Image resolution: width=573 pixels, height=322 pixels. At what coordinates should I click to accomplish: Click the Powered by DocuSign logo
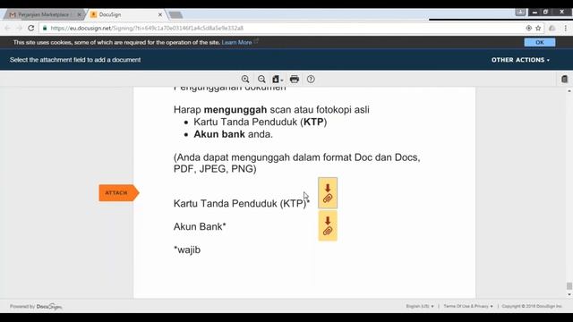36,306
